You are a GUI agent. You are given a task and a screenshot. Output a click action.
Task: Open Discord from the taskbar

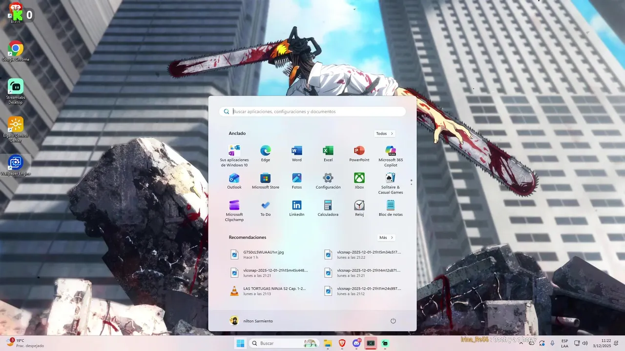pos(356,343)
